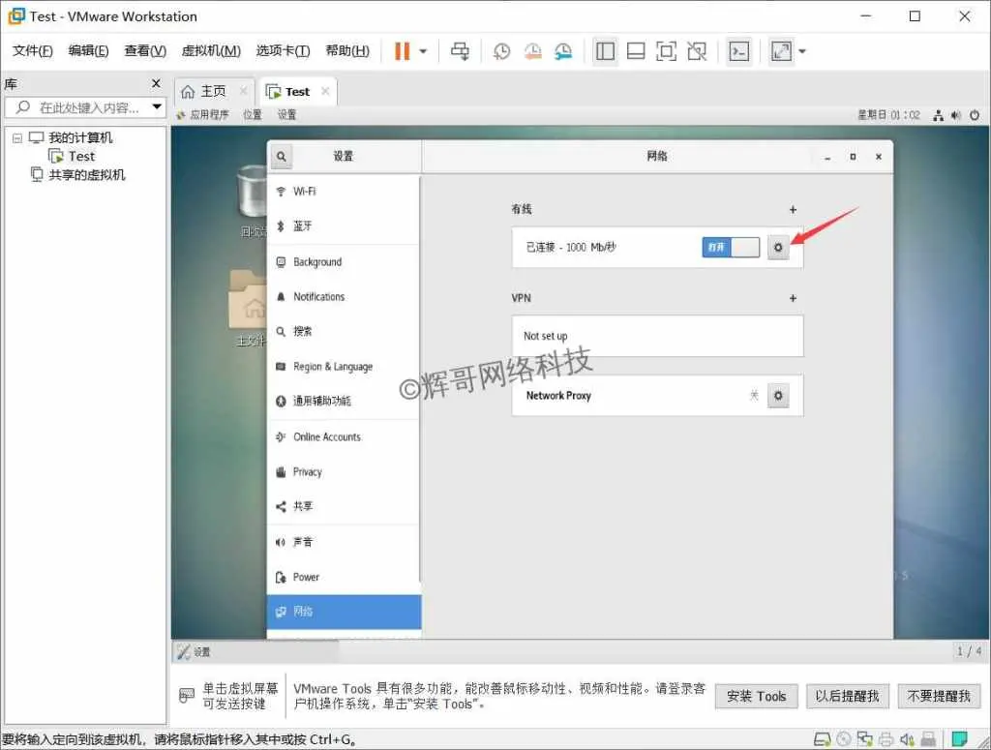Select Wi-Fi in settings sidebar

coord(344,192)
